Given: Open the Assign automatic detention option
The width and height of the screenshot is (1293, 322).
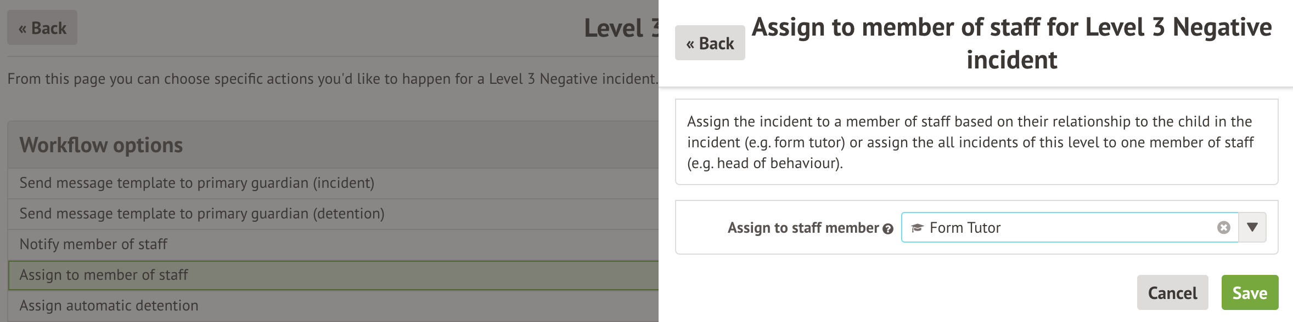Looking at the screenshot, I should tap(109, 306).
